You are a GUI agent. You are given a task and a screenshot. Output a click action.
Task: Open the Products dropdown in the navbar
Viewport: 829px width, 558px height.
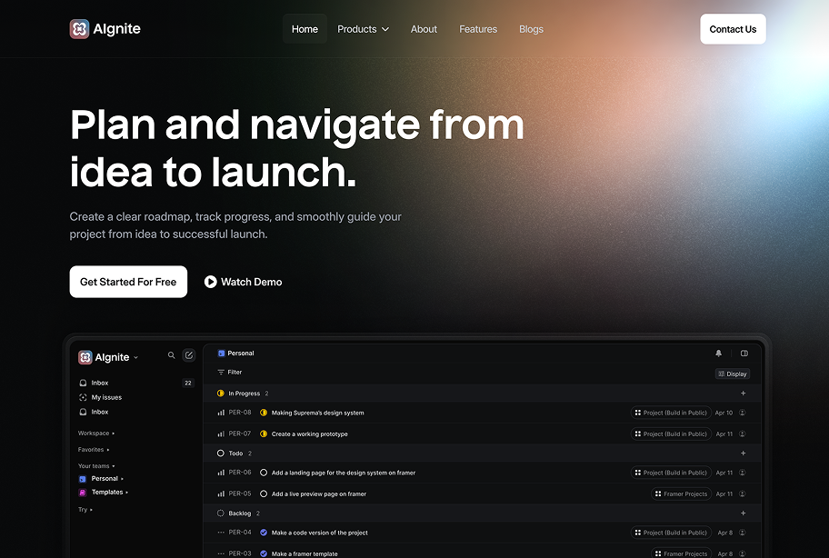click(x=363, y=28)
